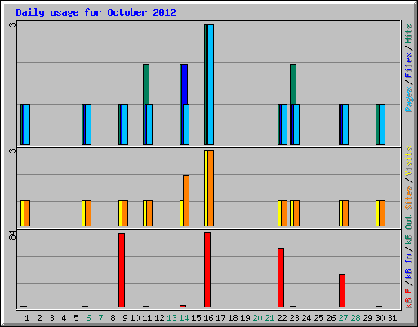
Task: Click the orange Sites bar for day 27
Action: [x=345, y=213]
